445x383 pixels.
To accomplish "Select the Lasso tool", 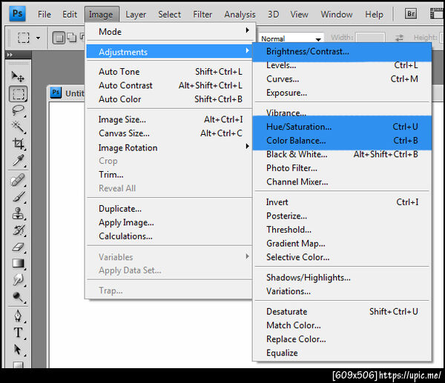I will point(18,110).
